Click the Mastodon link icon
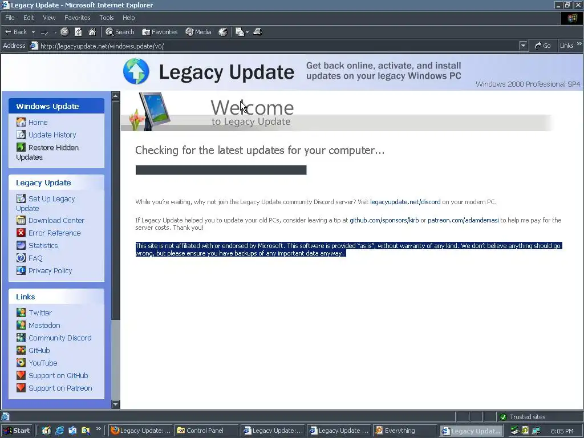Viewport: 584px width, 438px height. [x=21, y=325]
